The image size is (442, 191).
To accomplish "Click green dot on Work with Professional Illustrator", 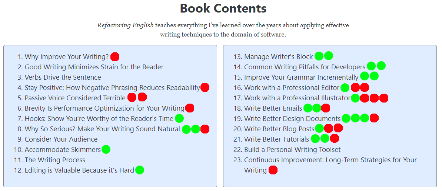I will 355,98.
